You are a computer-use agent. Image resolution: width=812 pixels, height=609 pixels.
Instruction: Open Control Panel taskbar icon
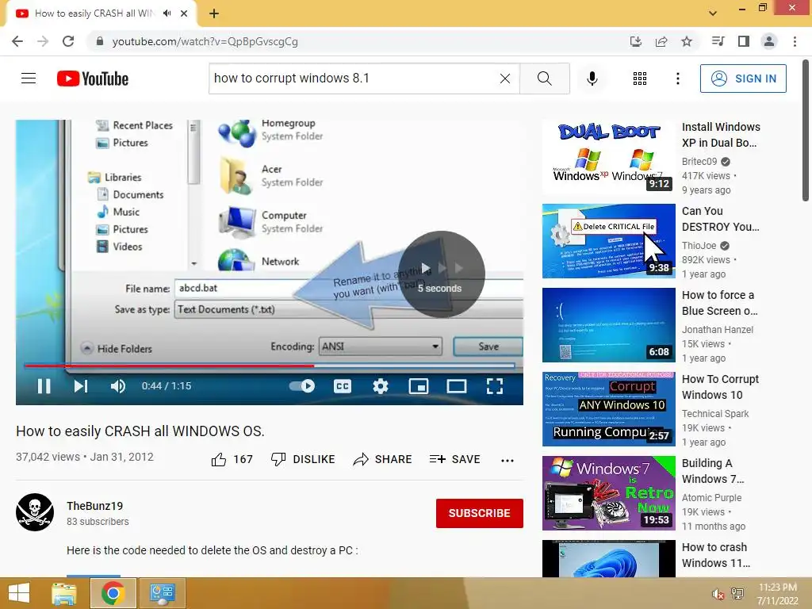tap(162, 593)
